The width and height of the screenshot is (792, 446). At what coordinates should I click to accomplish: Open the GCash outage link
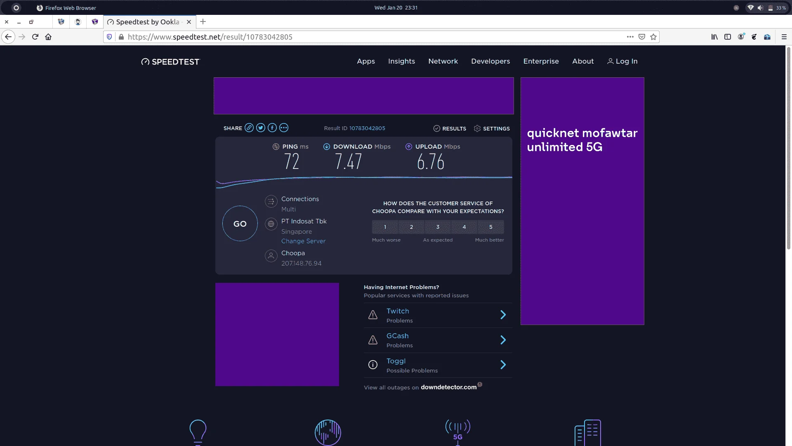click(x=397, y=336)
